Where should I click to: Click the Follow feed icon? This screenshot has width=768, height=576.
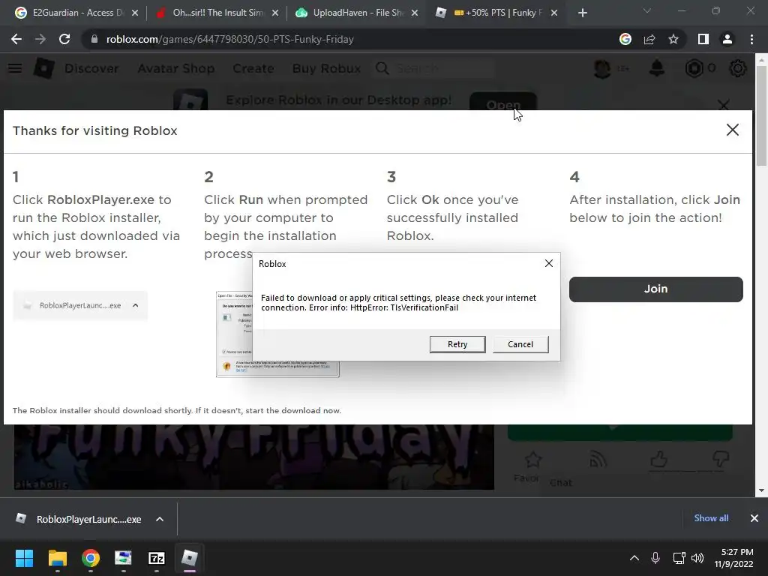coord(598,459)
